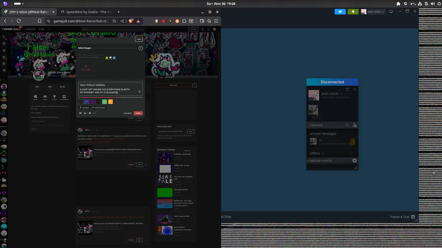The image size is (442, 248).
Task: Select the purple dotted background swatch
Action: pos(92,102)
